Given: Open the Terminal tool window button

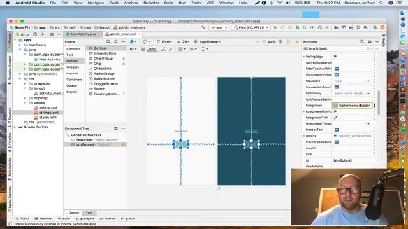Looking at the screenshot, I should point(43,219).
